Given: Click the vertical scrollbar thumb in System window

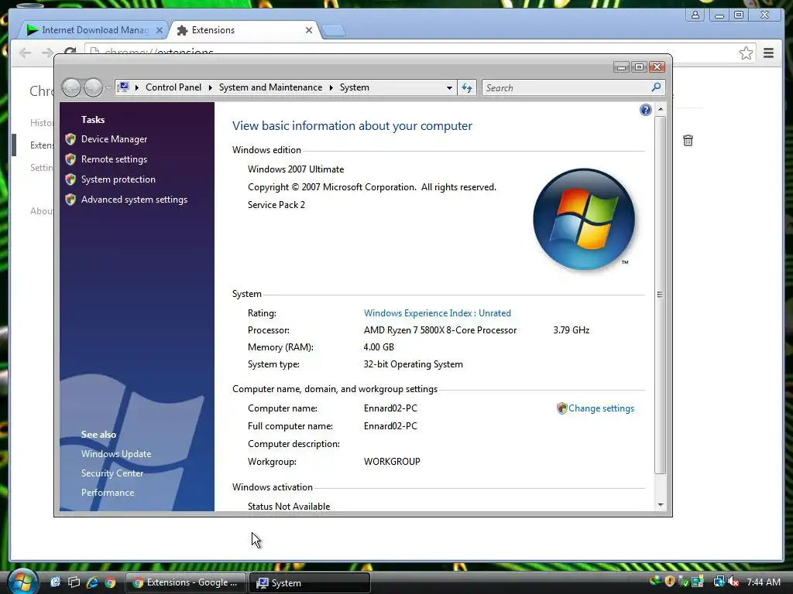Looking at the screenshot, I should tap(660, 295).
